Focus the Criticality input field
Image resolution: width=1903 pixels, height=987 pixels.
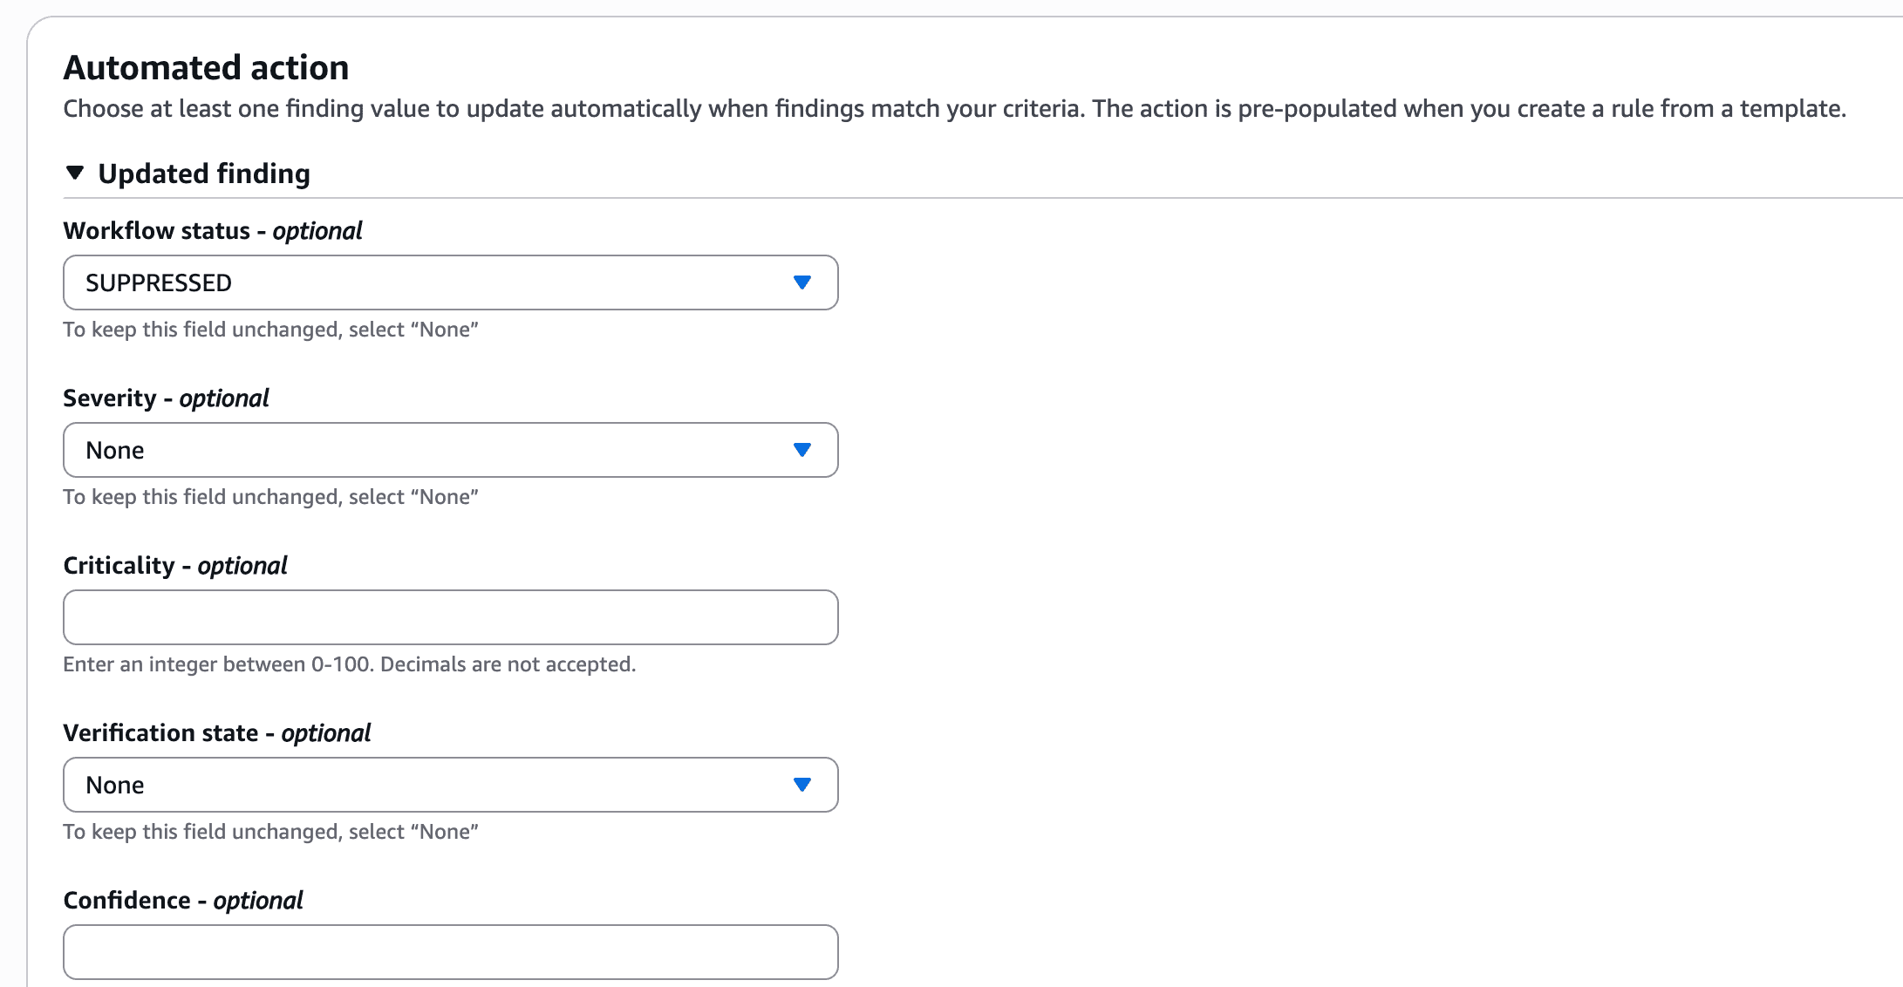tap(450, 617)
